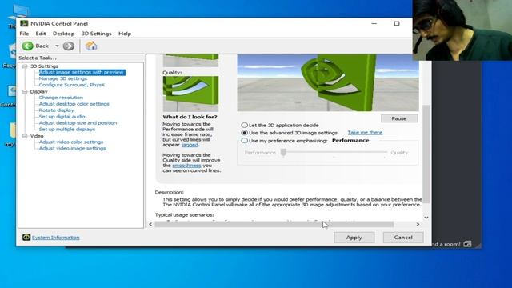Click the Cancel button
This screenshot has height=288, width=512.
point(403,238)
